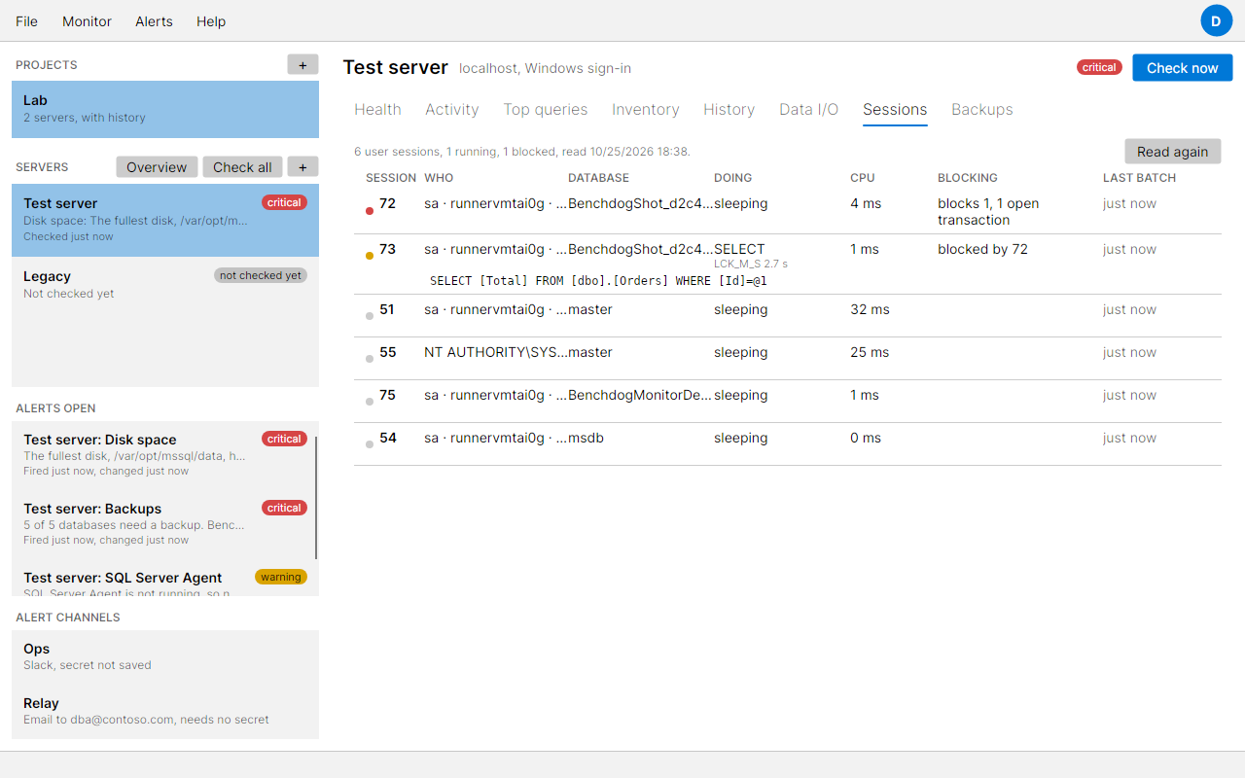The height and width of the screenshot is (778, 1245).
Task: Click the CPU column header
Action: coord(863,178)
